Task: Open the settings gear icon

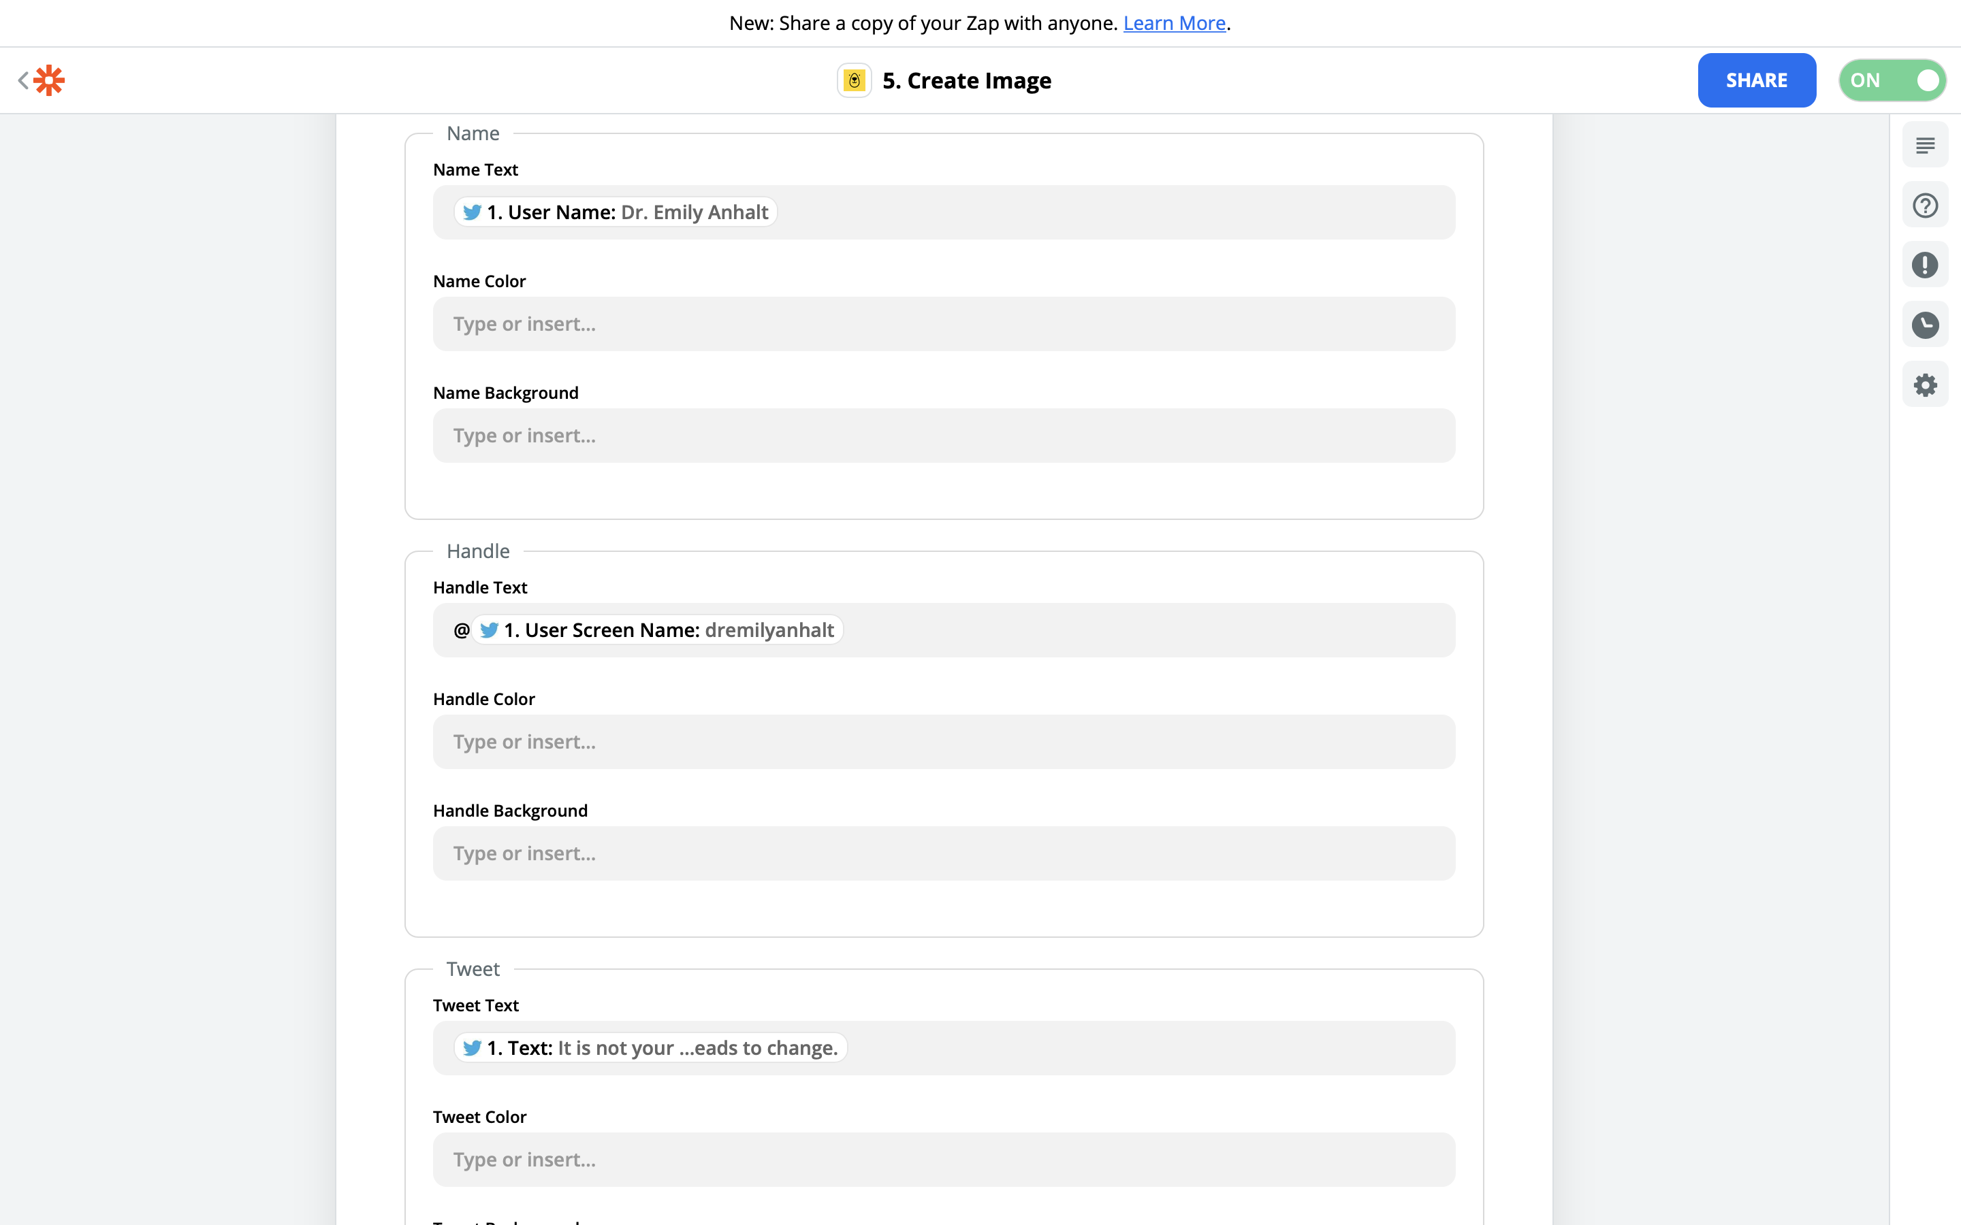Action: [1924, 385]
